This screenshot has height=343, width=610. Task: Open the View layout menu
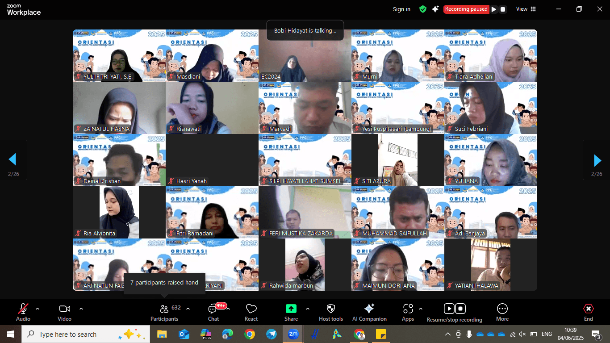click(526, 9)
